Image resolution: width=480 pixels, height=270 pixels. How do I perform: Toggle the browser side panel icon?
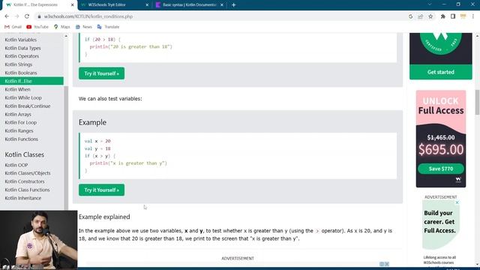pyautogui.click(x=453, y=16)
